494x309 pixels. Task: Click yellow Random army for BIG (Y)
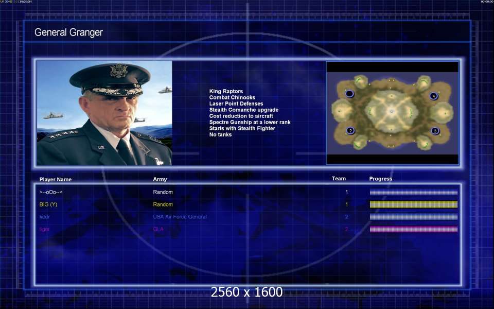[x=163, y=204]
